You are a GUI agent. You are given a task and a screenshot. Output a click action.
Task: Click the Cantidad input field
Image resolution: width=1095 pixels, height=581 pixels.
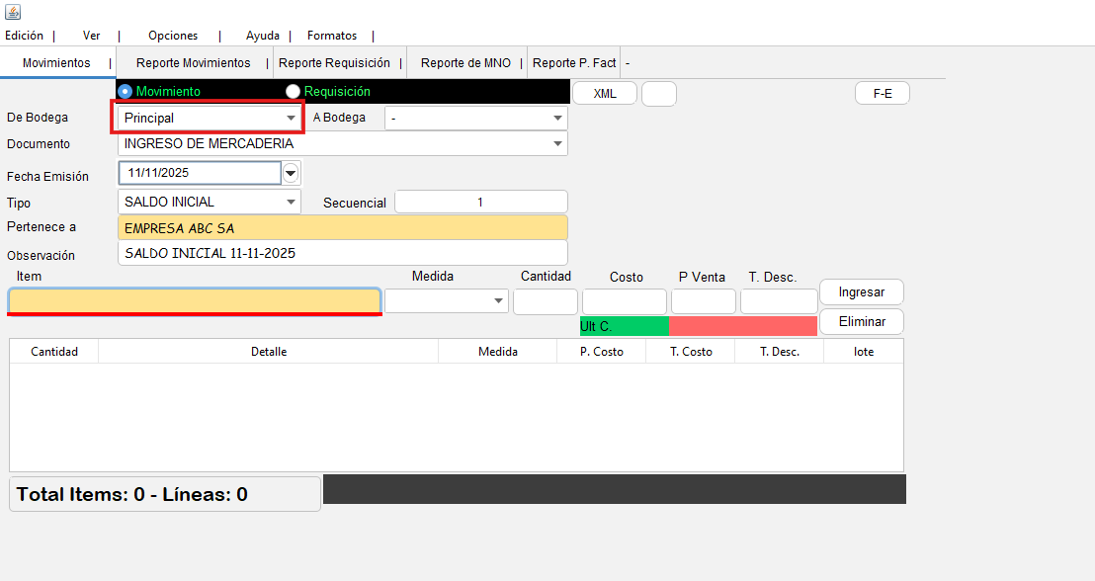546,301
